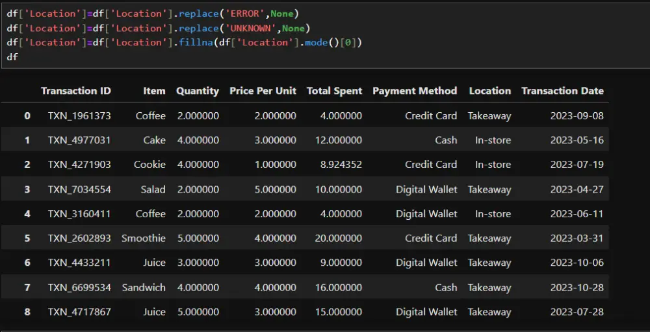Click the row index 5
The height and width of the screenshot is (332, 650).
pos(27,238)
